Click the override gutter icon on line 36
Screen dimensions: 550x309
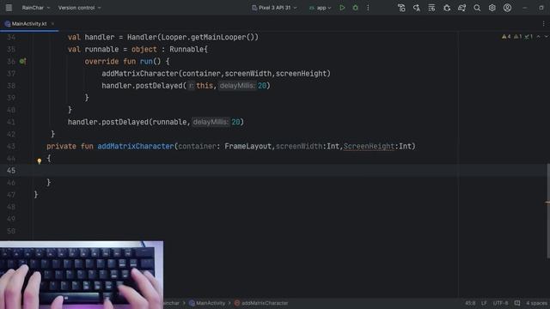23,61
